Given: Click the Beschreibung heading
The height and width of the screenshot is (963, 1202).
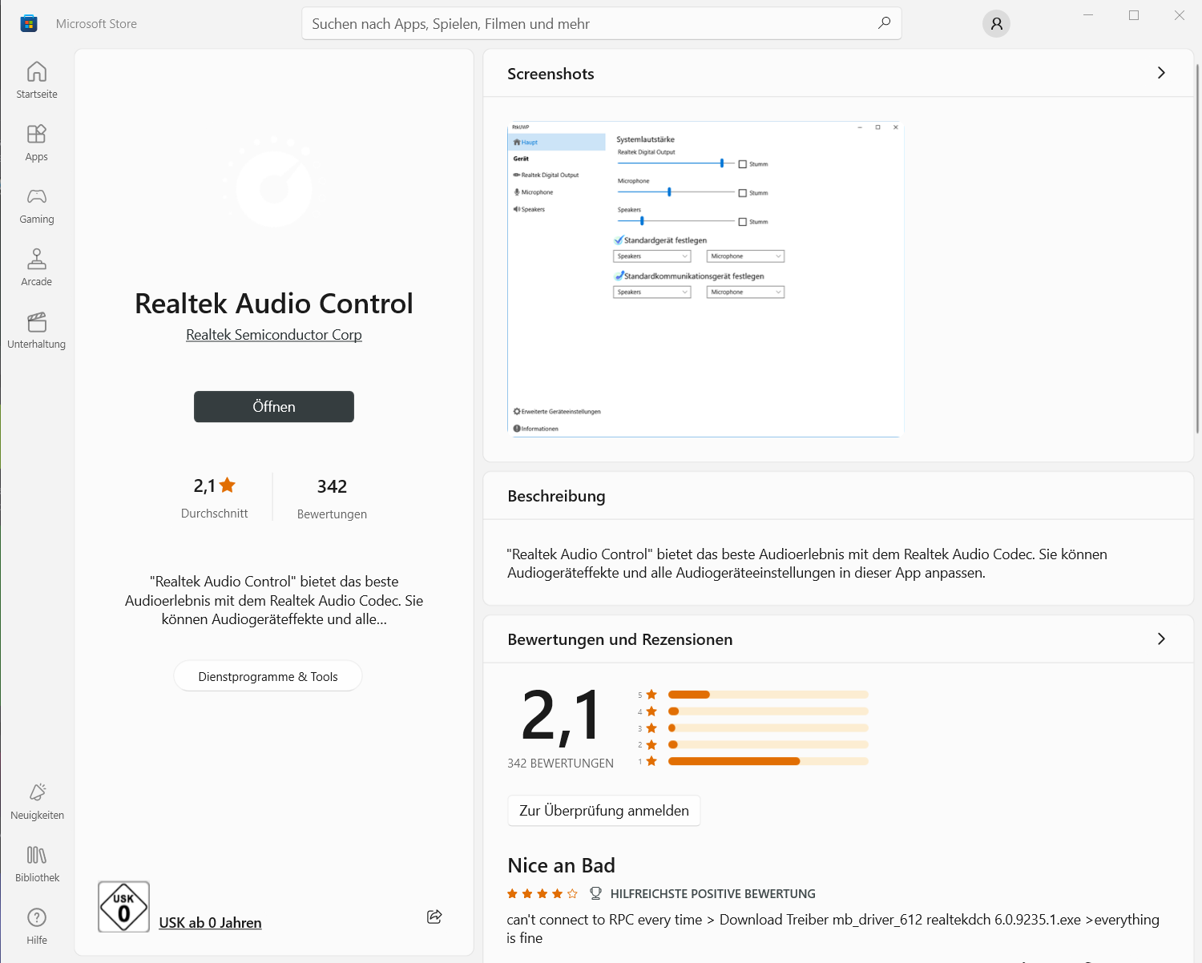Looking at the screenshot, I should pos(556,496).
